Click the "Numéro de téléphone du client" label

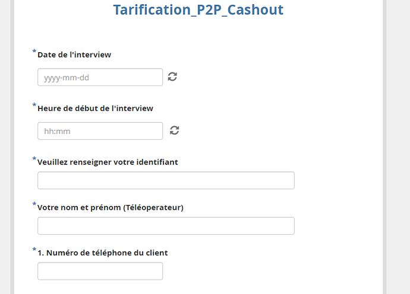coord(102,253)
